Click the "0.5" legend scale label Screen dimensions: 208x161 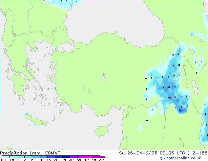pos(11,160)
